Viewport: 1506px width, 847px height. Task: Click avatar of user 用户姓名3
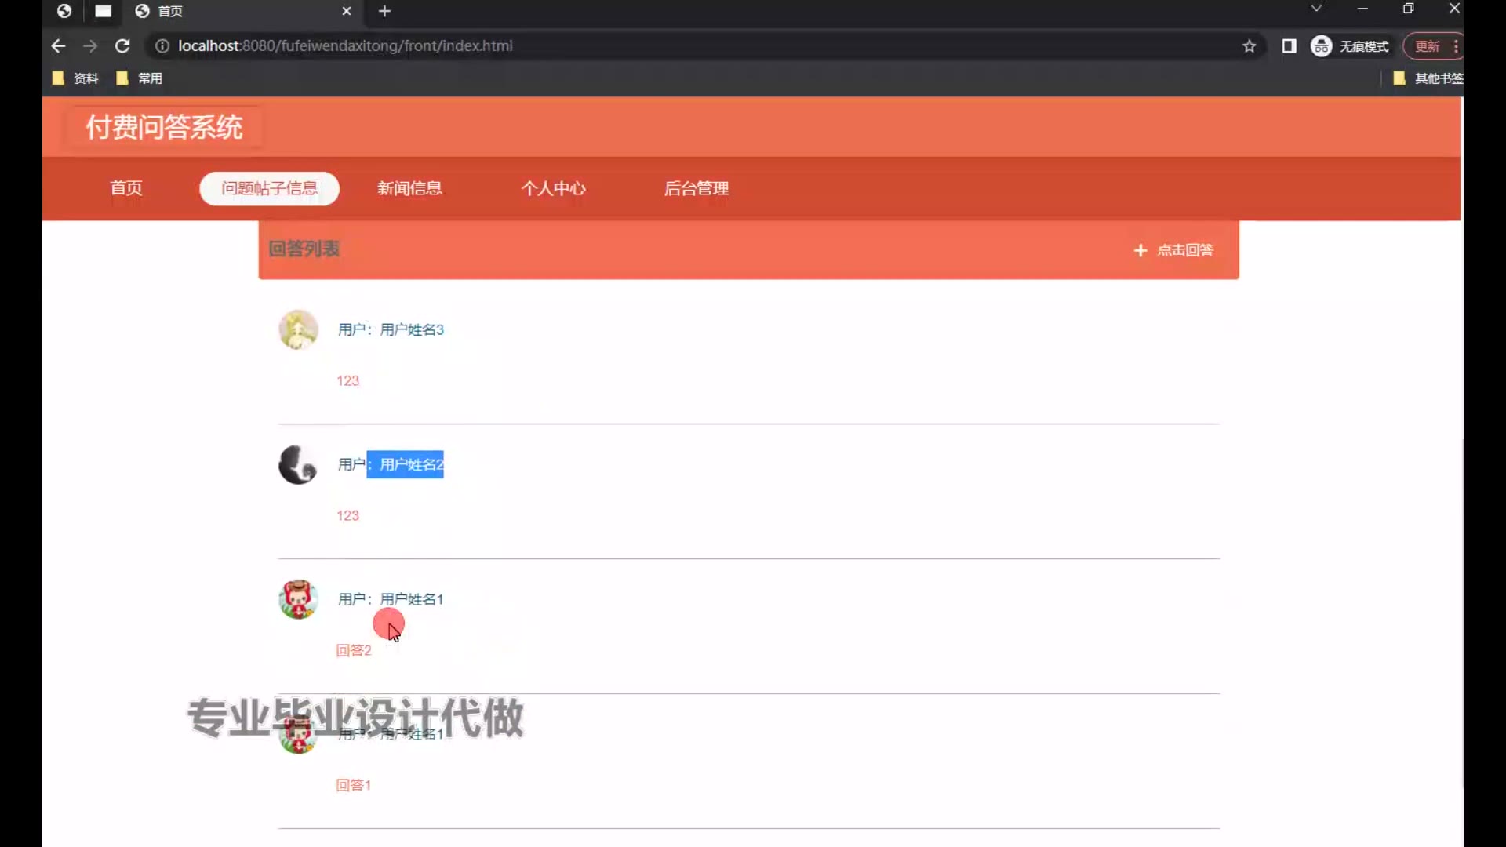pos(298,329)
